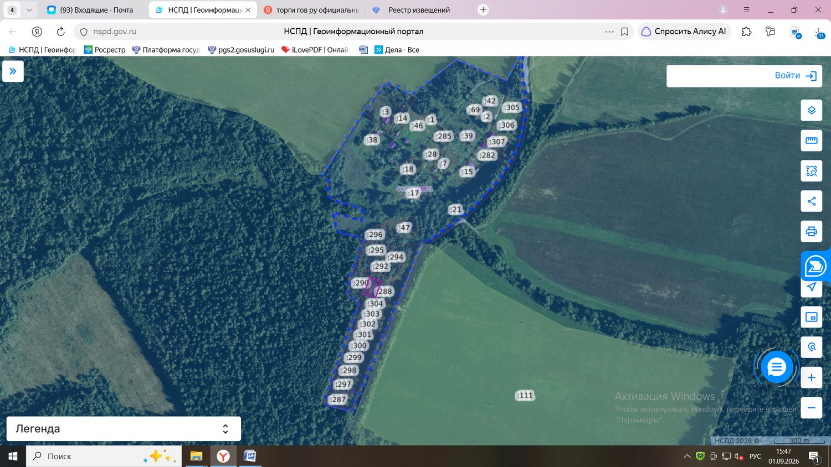Bookmark this page icon

click(x=624, y=32)
